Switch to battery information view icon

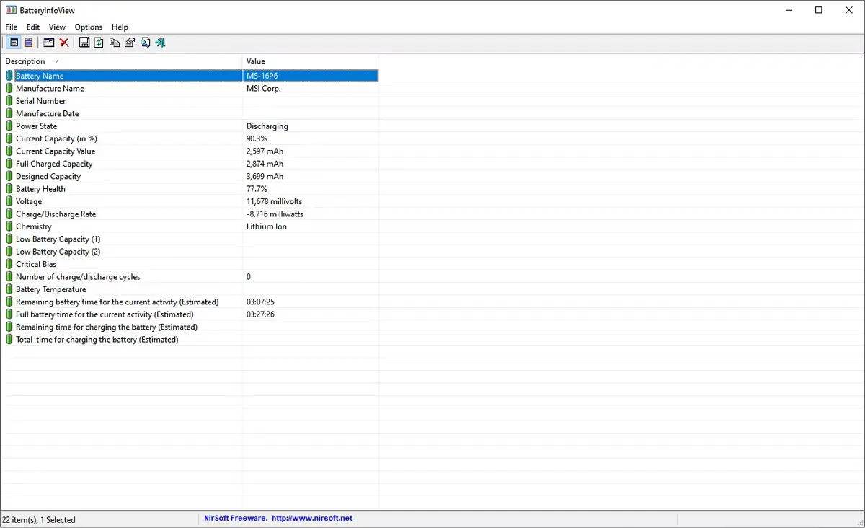coord(14,43)
